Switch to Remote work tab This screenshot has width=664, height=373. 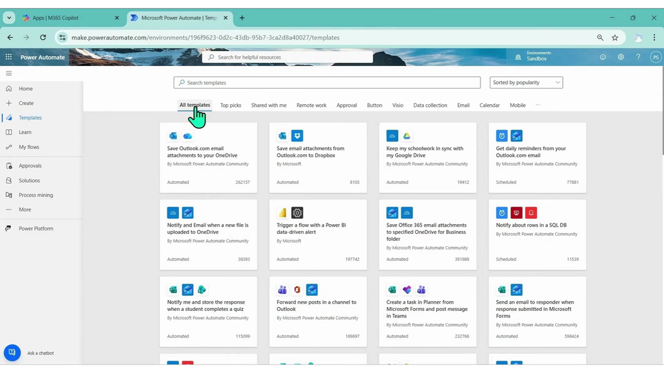[x=311, y=106]
